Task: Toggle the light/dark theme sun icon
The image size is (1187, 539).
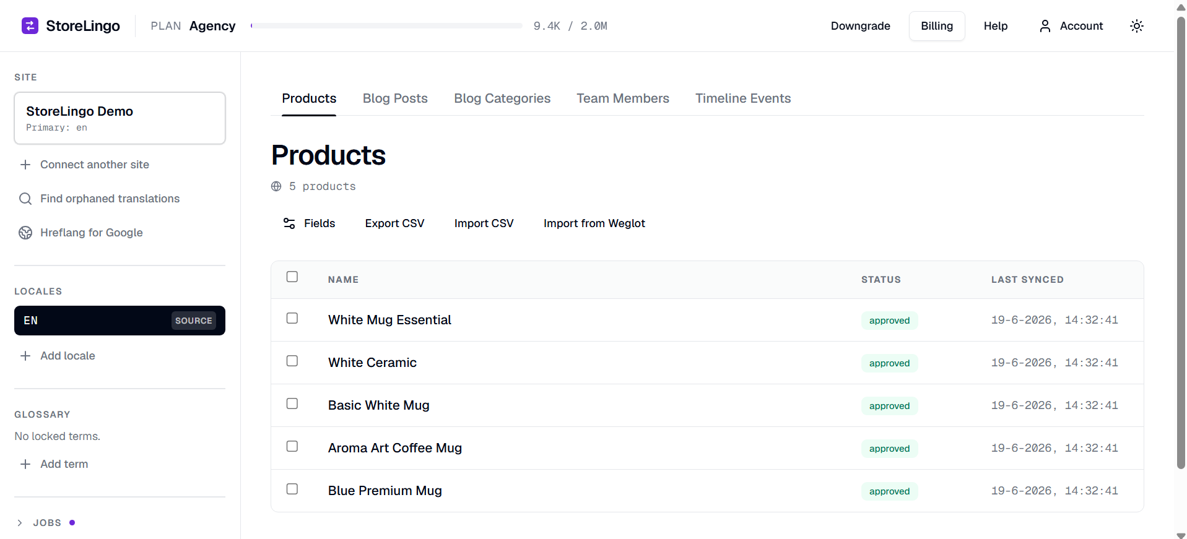Action: tap(1136, 26)
